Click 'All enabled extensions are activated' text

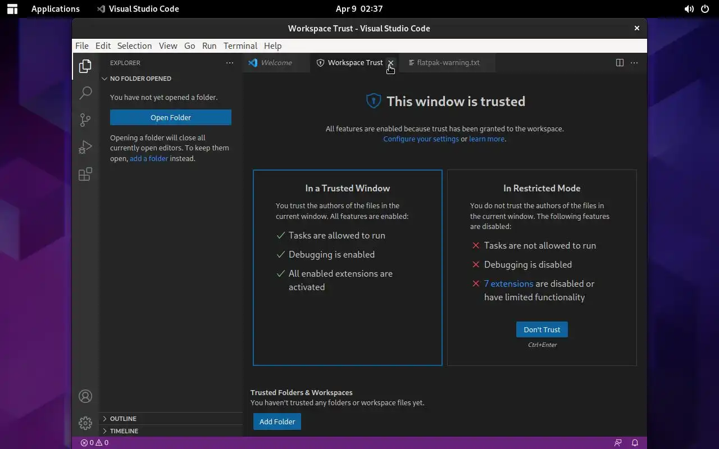click(x=341, y=281)
